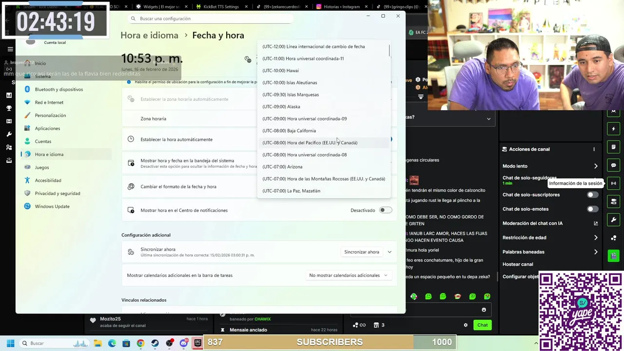This screenshot has width=624, height=351.
Task: Pick (UTC-08:00) Baja California time zone
Action: click(324, 131)
